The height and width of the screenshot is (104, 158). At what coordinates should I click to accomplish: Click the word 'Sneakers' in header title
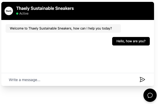tap(64, 8)
